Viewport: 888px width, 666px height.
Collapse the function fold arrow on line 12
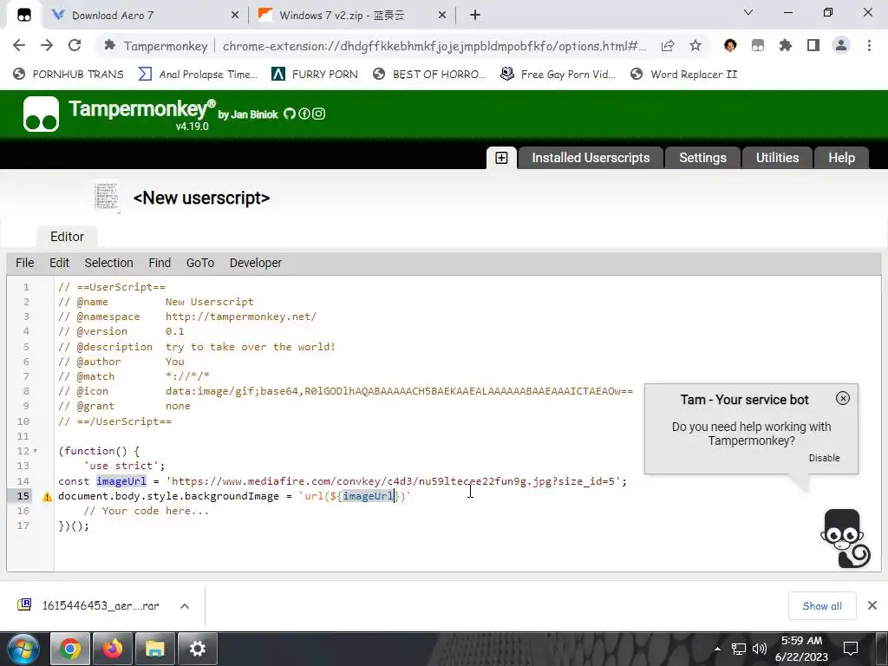tap(35, 451)
